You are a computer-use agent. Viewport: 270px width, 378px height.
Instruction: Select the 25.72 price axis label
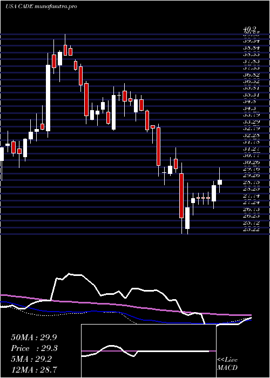pyautogui.click(x=252, y=223)
